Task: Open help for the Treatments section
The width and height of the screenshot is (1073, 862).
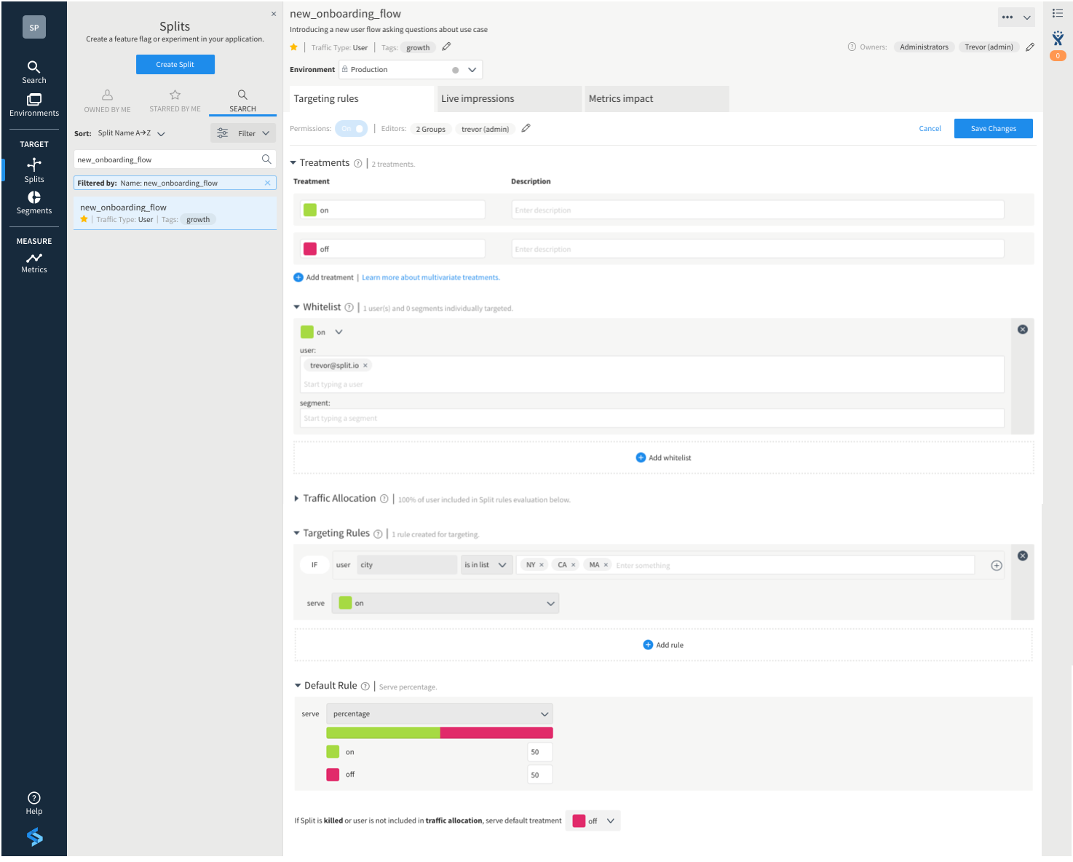Action: [x=357, y=164]
